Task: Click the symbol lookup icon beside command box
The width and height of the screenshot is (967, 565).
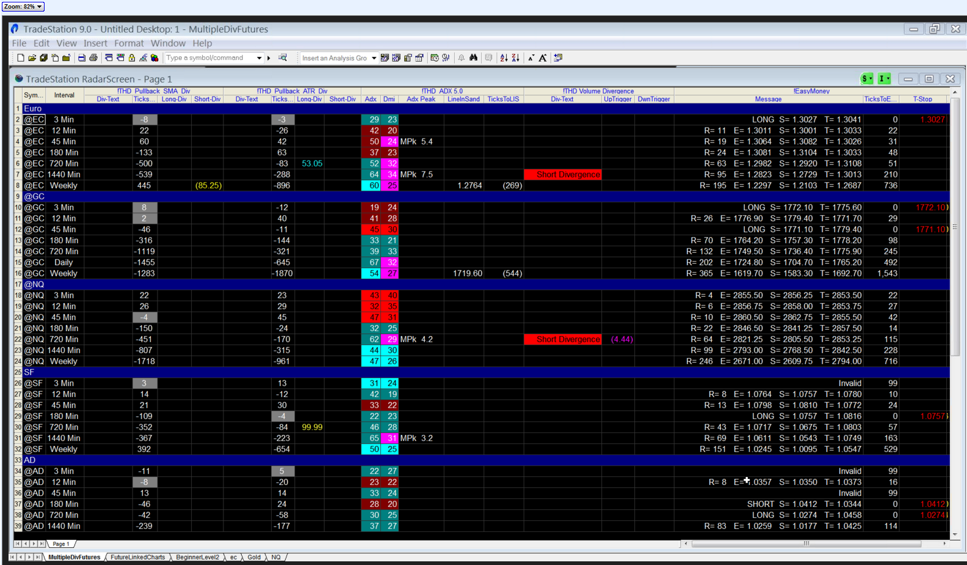Action: pos(283,57)
